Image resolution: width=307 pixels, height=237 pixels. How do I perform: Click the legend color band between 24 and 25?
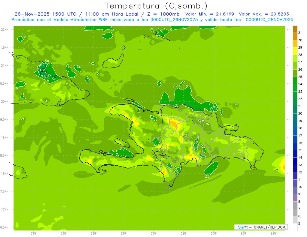point(295,80)
